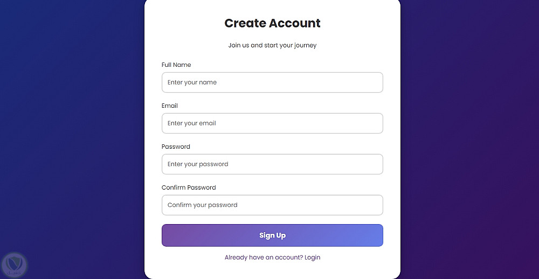Click the "Password" field label
Screen dimensions: 539x279
[176, 147]
